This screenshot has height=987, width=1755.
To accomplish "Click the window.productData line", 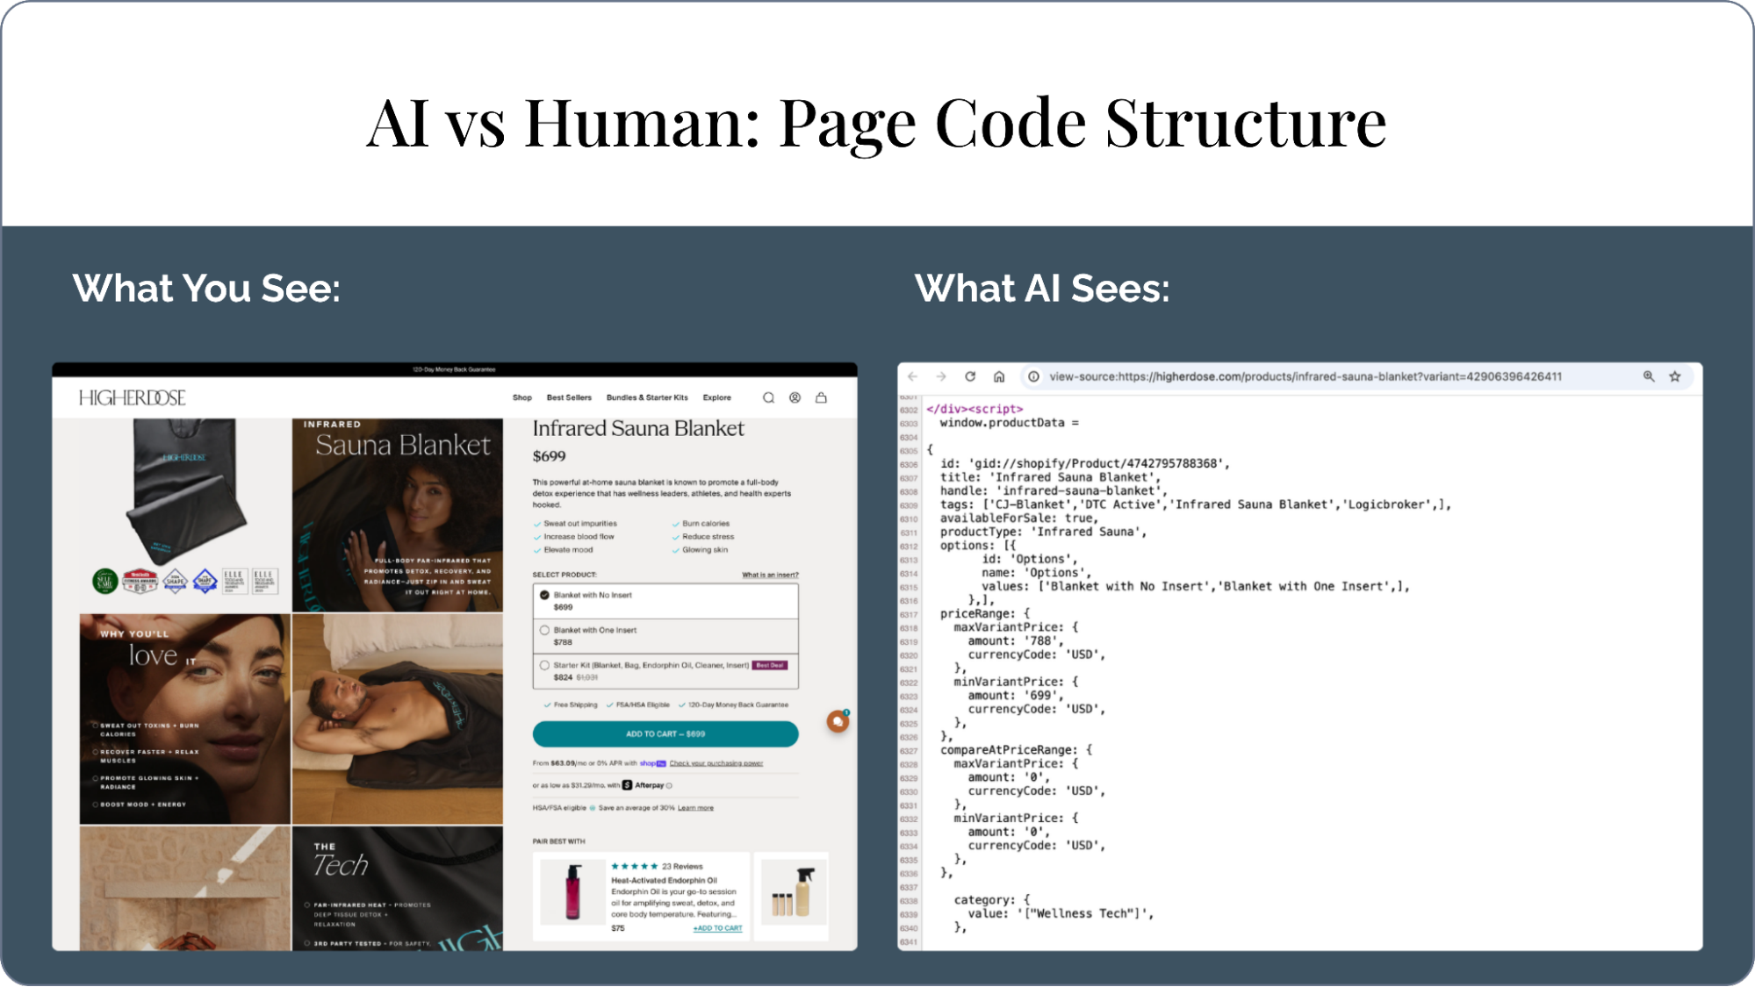I will [x=1010, y=423].
